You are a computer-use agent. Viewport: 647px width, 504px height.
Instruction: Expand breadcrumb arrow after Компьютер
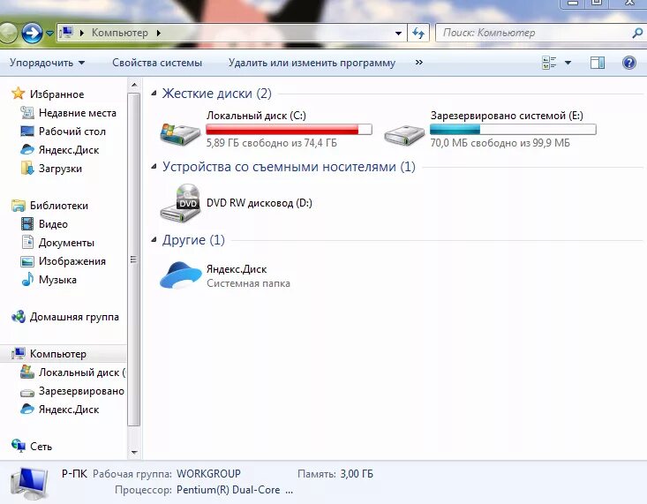[x=159, y=33]
